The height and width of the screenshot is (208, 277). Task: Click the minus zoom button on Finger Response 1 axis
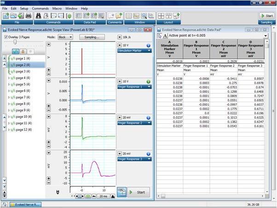[x=49, y=110]
